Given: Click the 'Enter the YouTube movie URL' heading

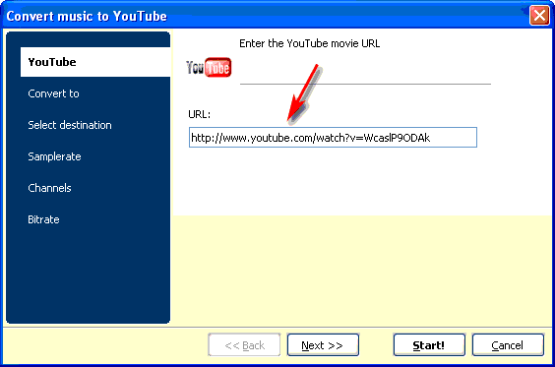Looking at the screenshot, I should pos(309,43).
